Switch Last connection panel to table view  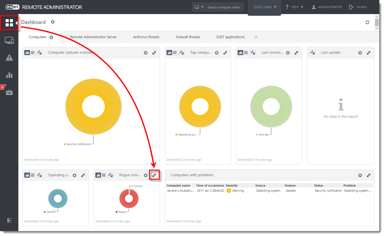(x=246, y=53)
